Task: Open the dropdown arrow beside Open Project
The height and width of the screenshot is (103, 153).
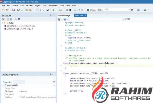Action: coord(10,10)
